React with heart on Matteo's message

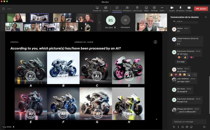(x=176, y=75)
